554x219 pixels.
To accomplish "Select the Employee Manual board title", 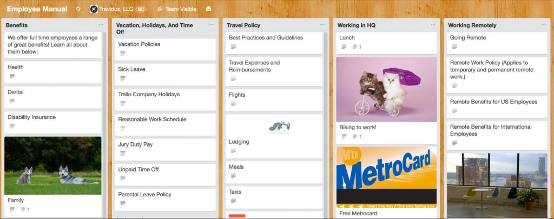I will (37, 9).
